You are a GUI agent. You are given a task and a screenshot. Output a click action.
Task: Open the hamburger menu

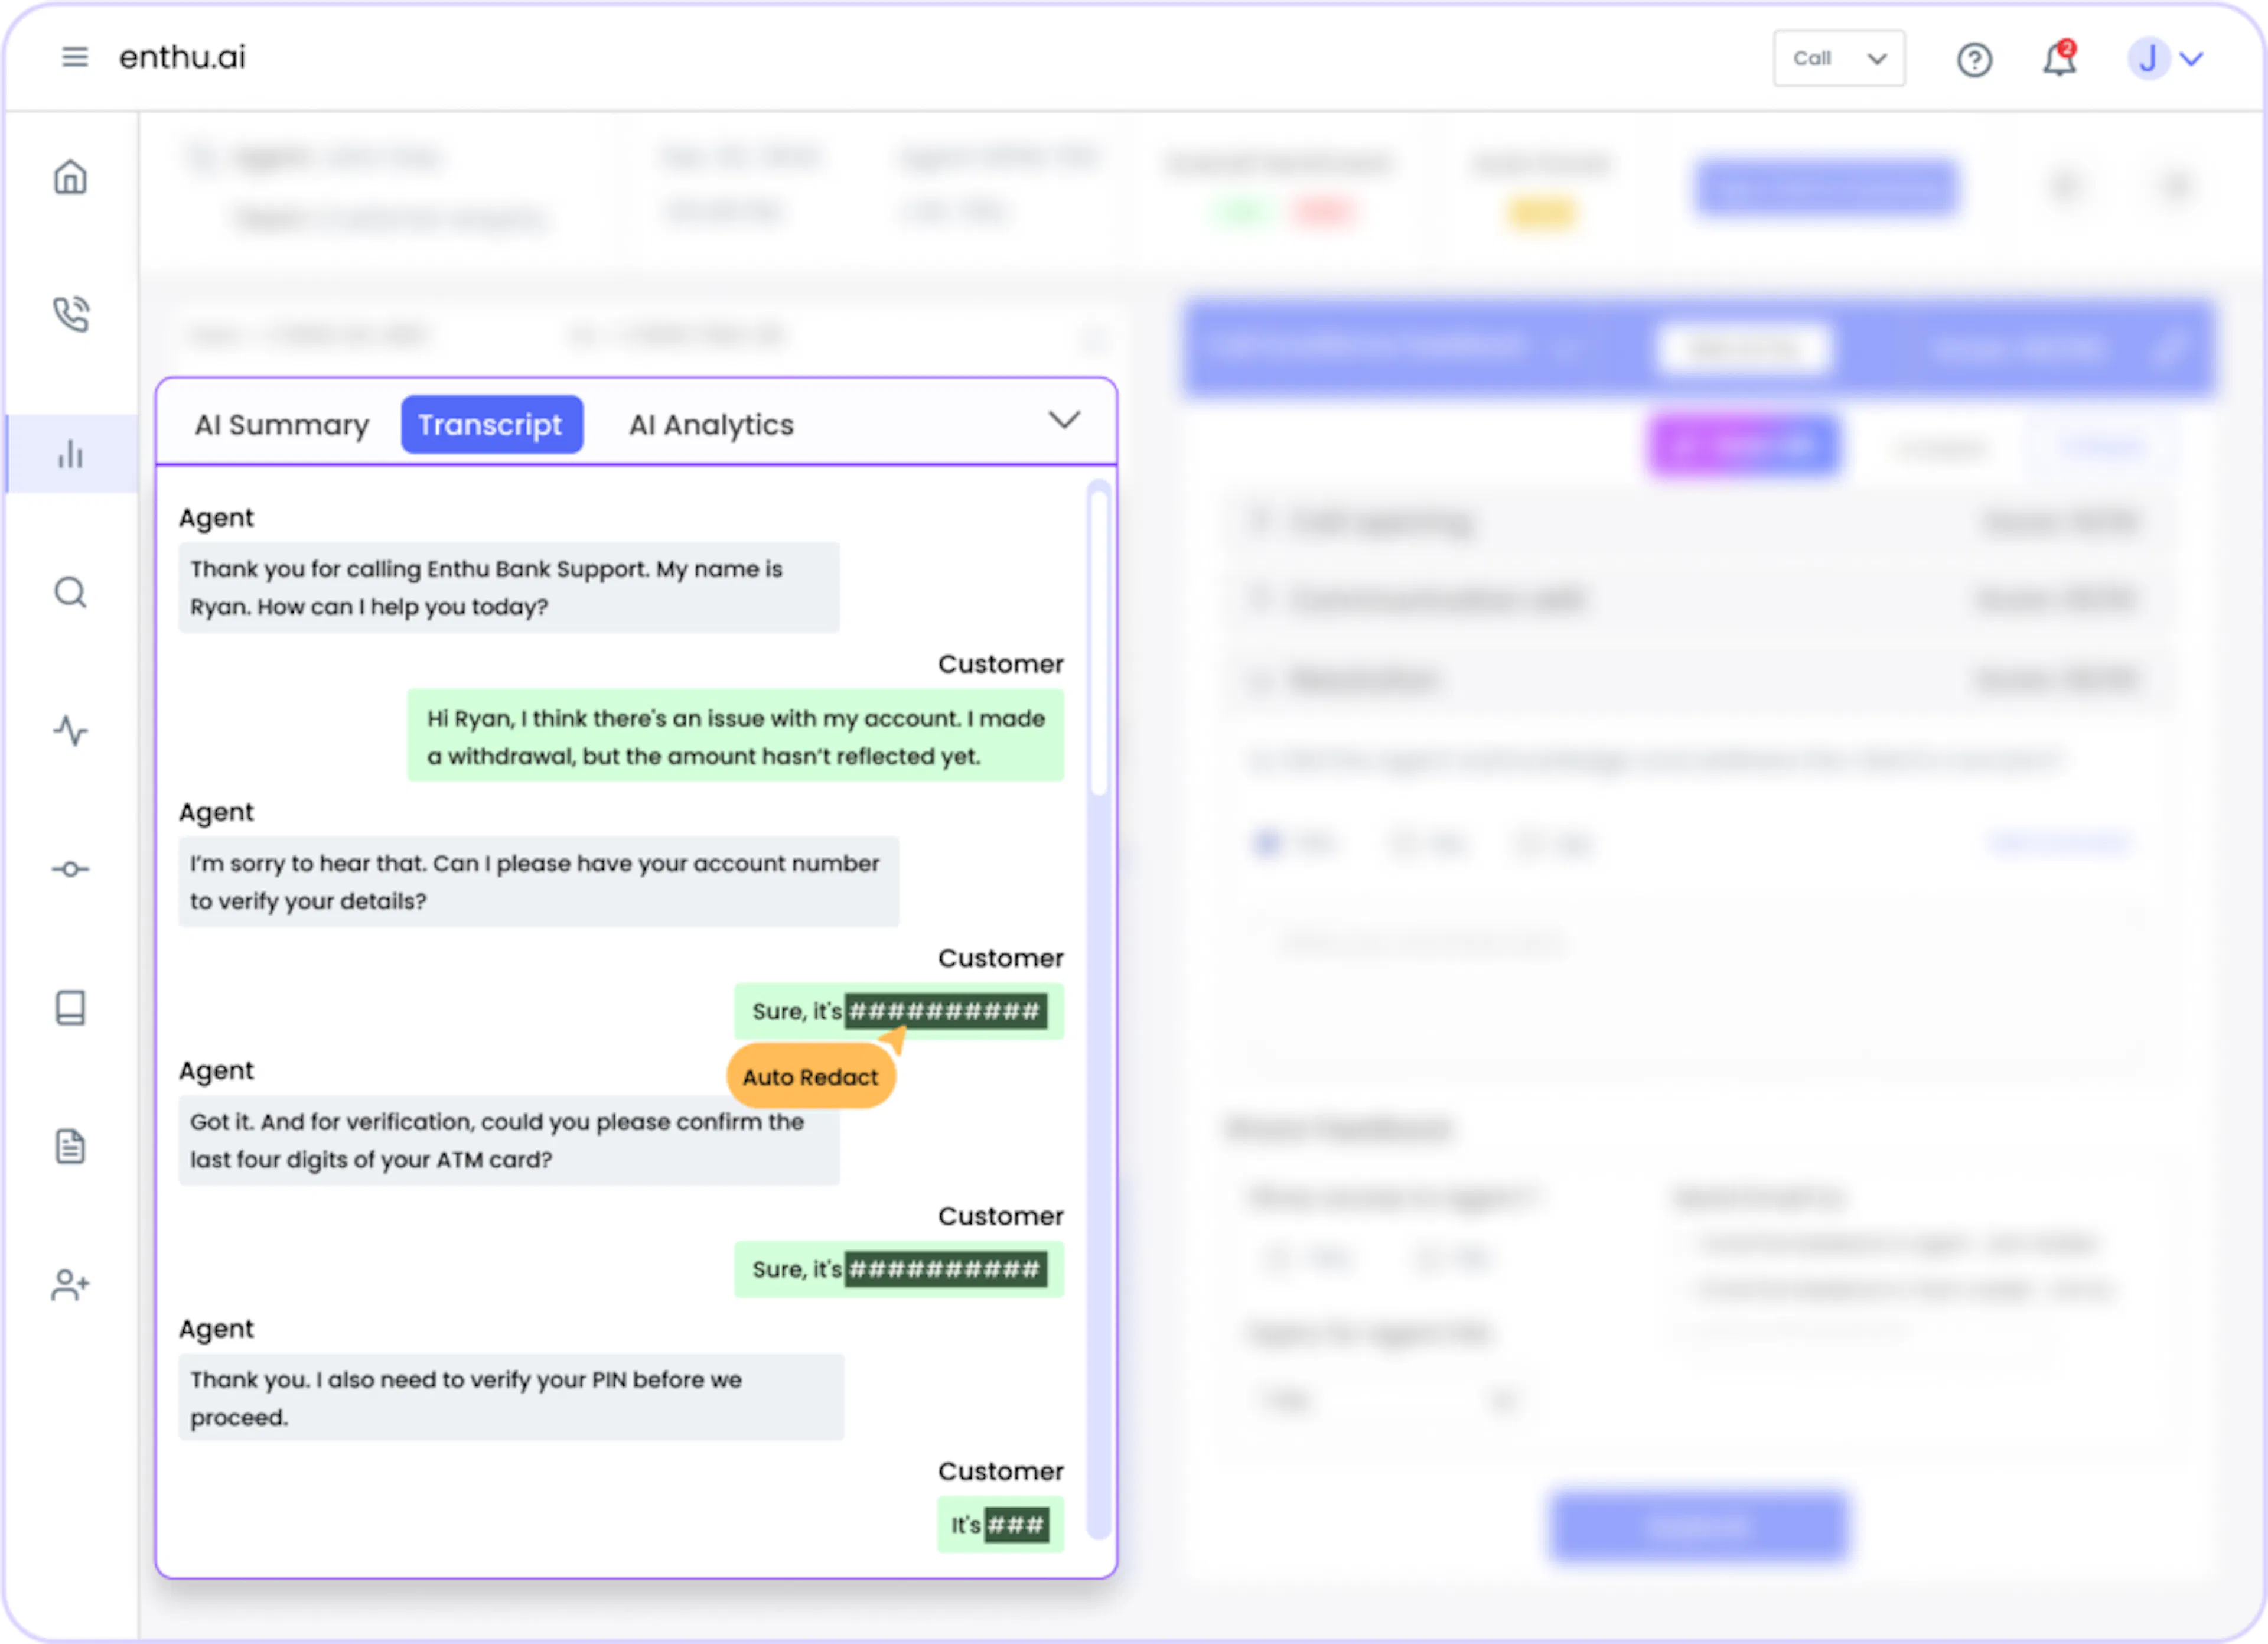click(x=75, y=57)
